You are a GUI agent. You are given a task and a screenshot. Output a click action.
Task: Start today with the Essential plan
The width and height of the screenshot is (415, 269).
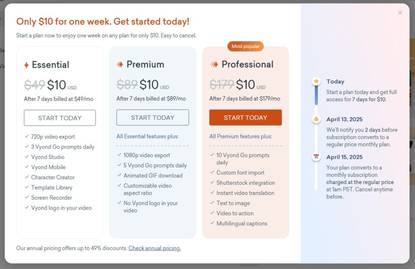(x=60, y=118)
